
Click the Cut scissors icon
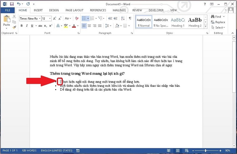(x=14, y=17)
